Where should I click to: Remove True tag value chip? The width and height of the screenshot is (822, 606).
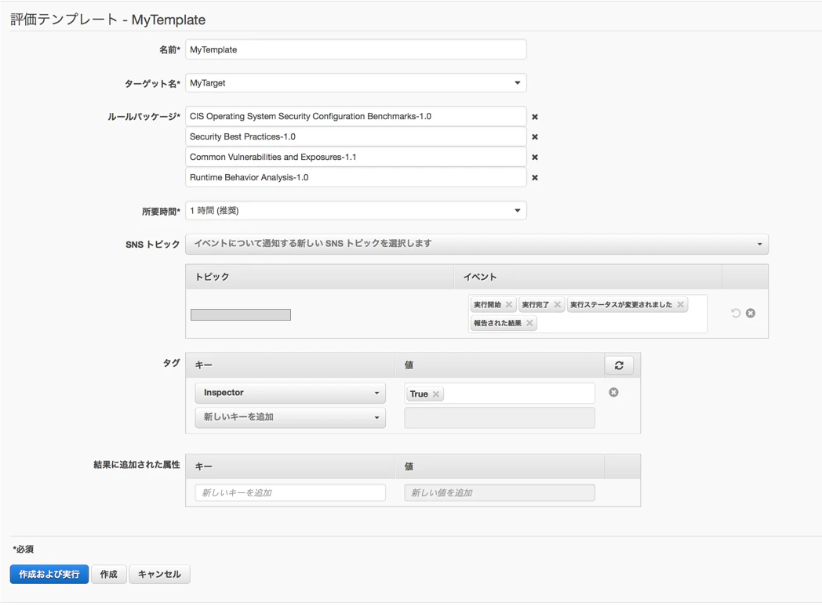(x=435, y=394)
